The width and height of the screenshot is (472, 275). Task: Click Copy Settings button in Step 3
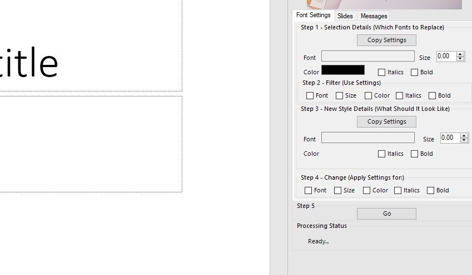point(386,121)
